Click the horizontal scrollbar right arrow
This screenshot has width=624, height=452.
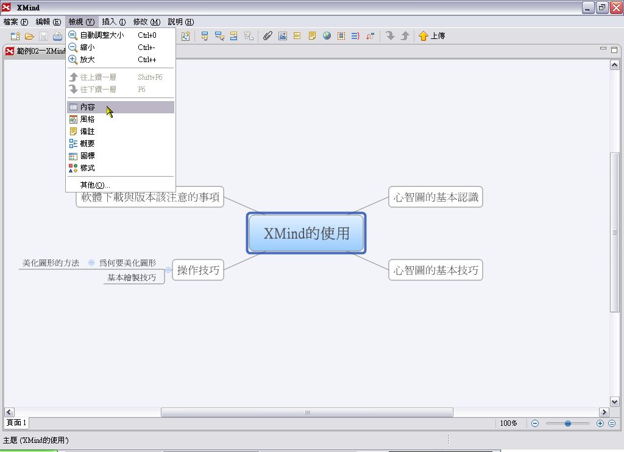point(604,412)
